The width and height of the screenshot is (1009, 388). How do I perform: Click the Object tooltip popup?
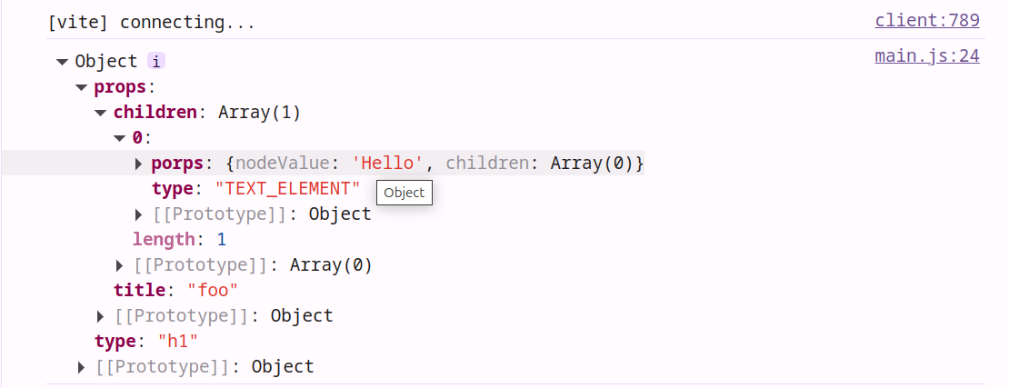404,193
